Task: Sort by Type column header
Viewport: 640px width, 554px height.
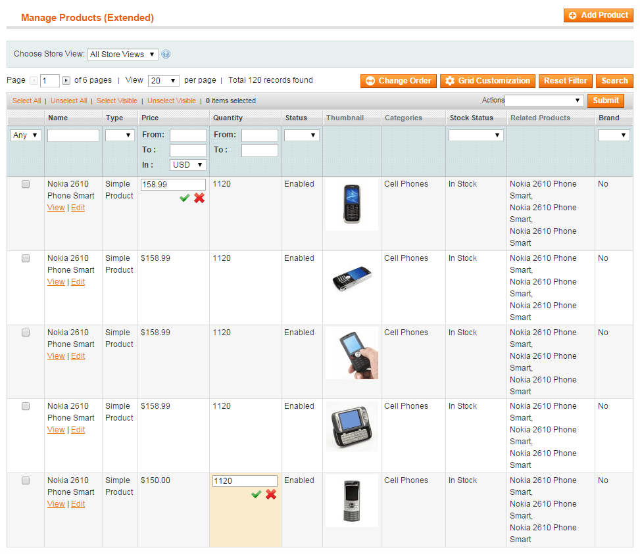Action: click(114, 118)
